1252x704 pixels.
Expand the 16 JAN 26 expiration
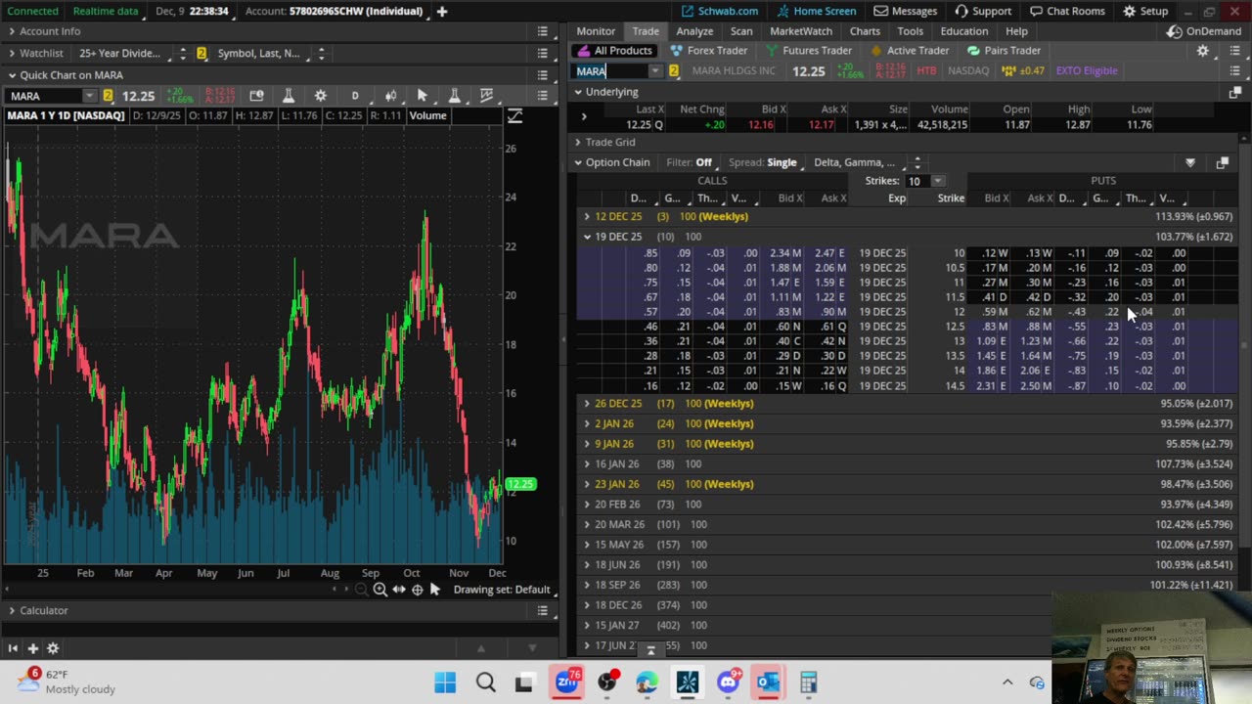pos(587,464)
